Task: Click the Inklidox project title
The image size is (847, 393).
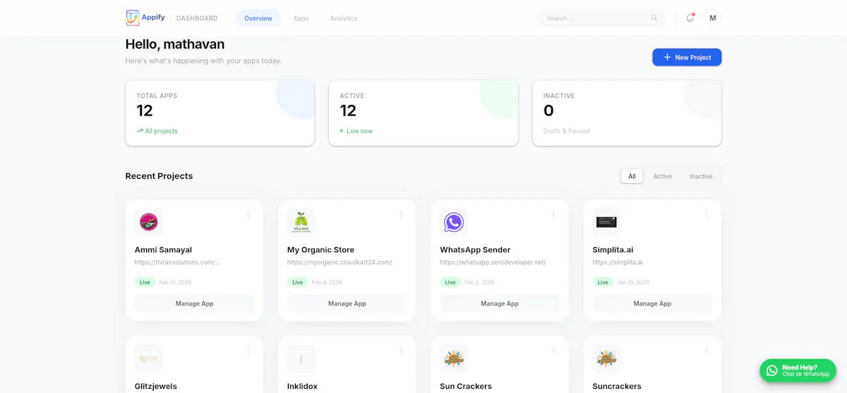Action: (303, 386)
